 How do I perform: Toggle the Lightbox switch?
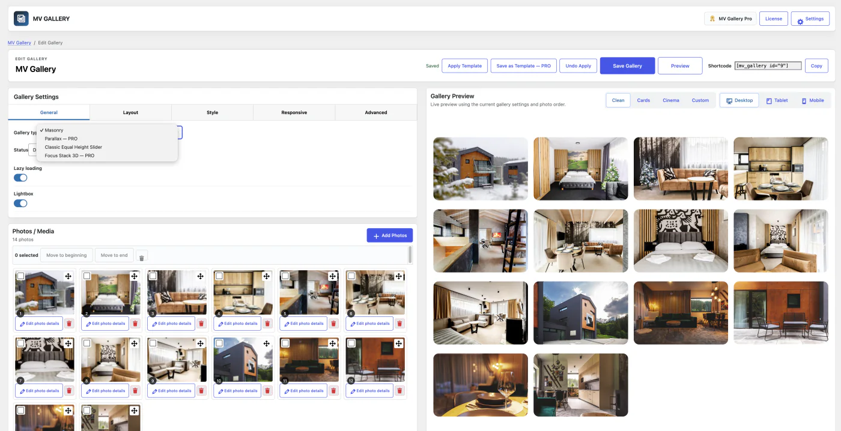20,203
